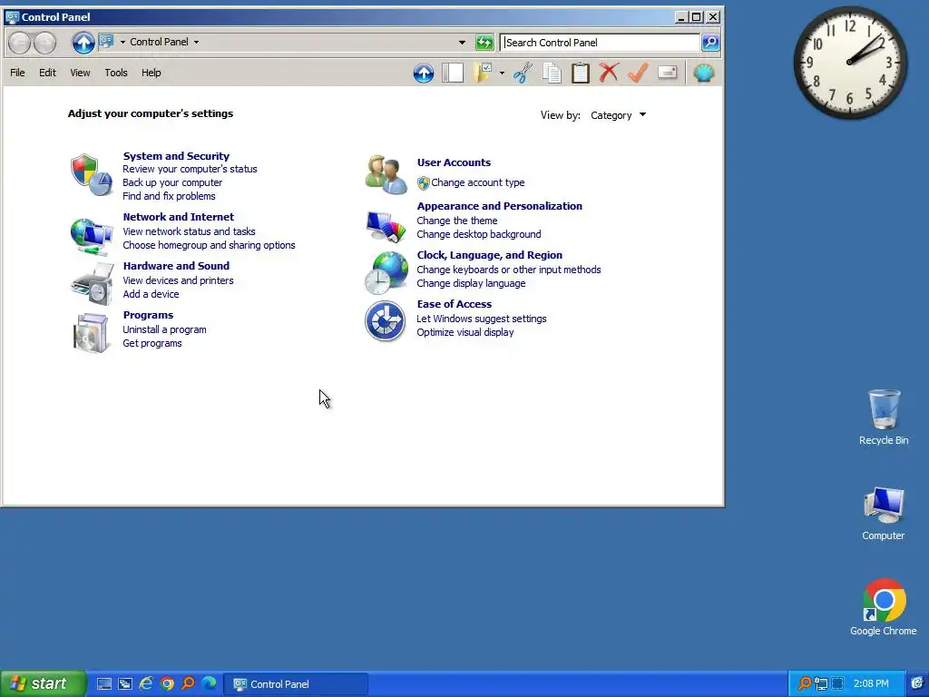Click the Clock, Language, and Region globe icon
Image resolution: width=929 pixels, height=697 pixels.
(386, 272)
